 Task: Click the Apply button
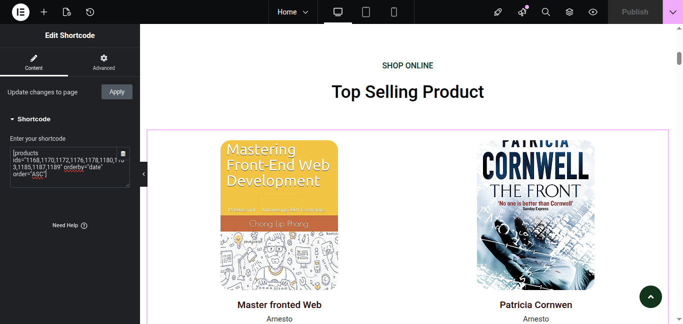pyautogui.click(x=117, y=92)
